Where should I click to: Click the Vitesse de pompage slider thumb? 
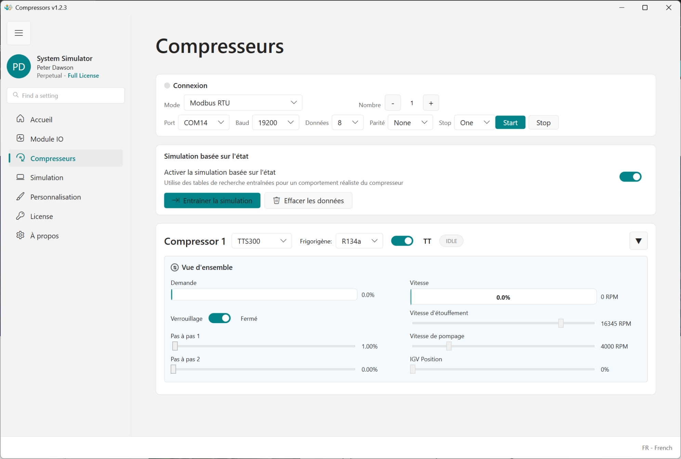pos(449,346)
